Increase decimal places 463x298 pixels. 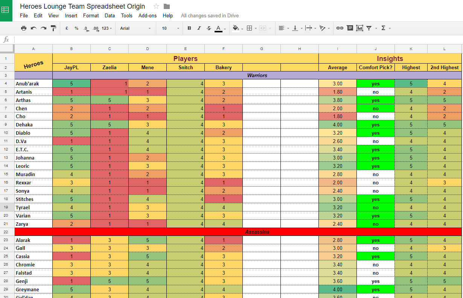click(96, 28)
